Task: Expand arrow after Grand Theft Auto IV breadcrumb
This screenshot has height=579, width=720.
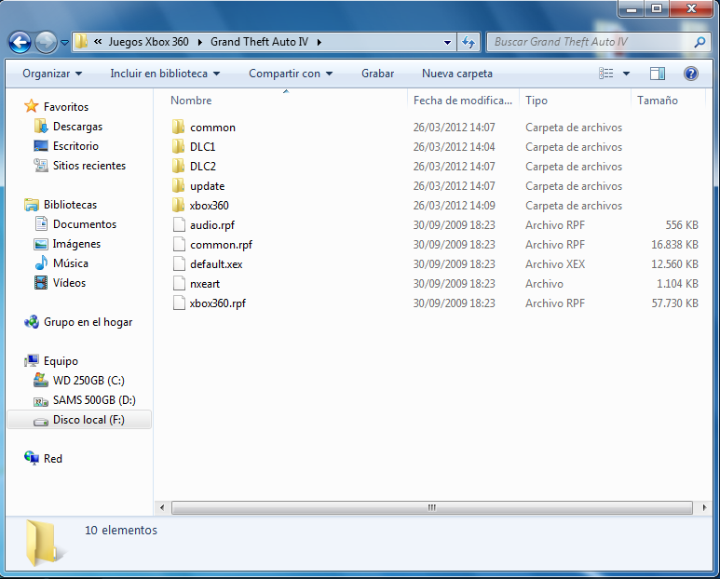Action: point(319,42)
